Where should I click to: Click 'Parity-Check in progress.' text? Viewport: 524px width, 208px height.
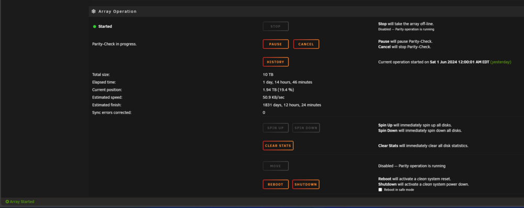114,44
